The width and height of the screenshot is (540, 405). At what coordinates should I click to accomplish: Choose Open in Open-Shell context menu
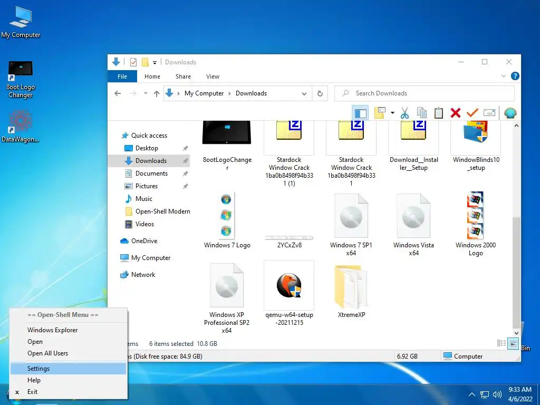coord(69,342)
